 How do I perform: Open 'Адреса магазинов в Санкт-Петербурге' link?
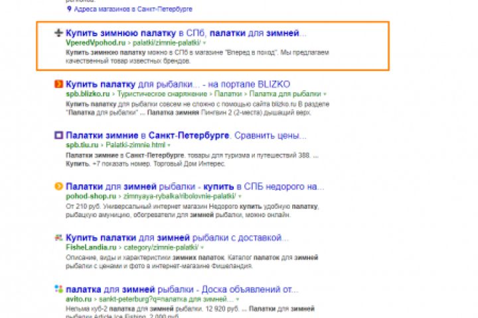133,9
